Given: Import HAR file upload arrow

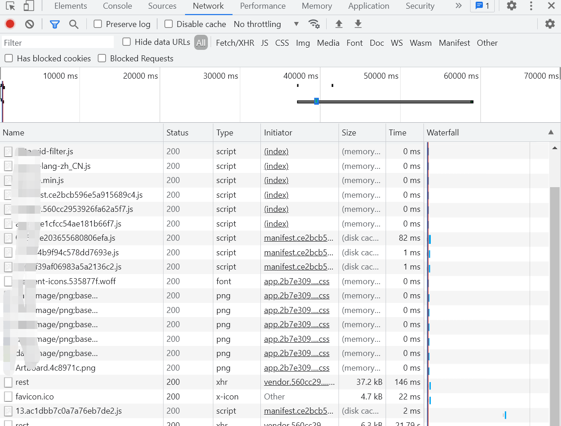Looking at the screenshot, I should coord(339,24).
